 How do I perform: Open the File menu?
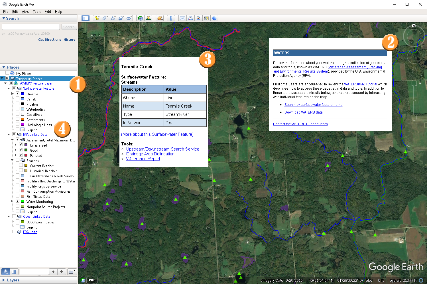tap(6, 12)
